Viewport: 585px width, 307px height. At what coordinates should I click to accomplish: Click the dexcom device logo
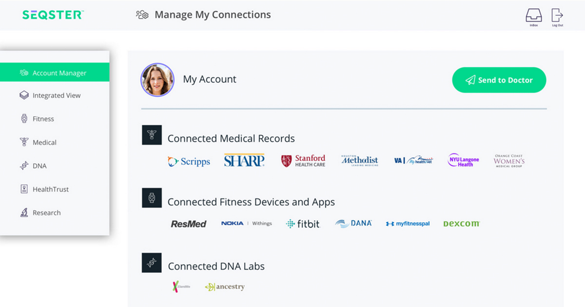(461, 224)
